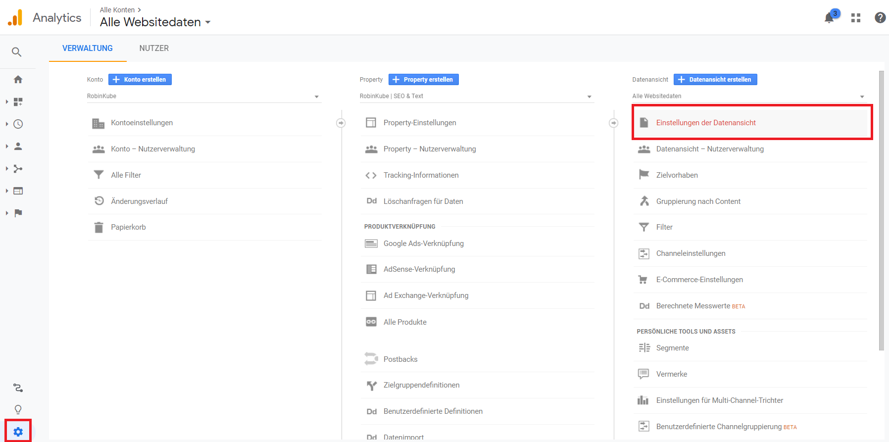Expand the Acquisition sidebar section arrow

[7, 169]
